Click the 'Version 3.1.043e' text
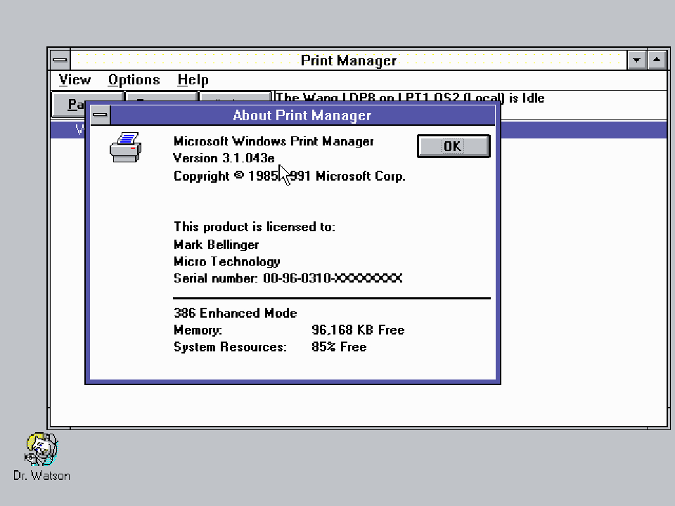 [x=224, y=158]
